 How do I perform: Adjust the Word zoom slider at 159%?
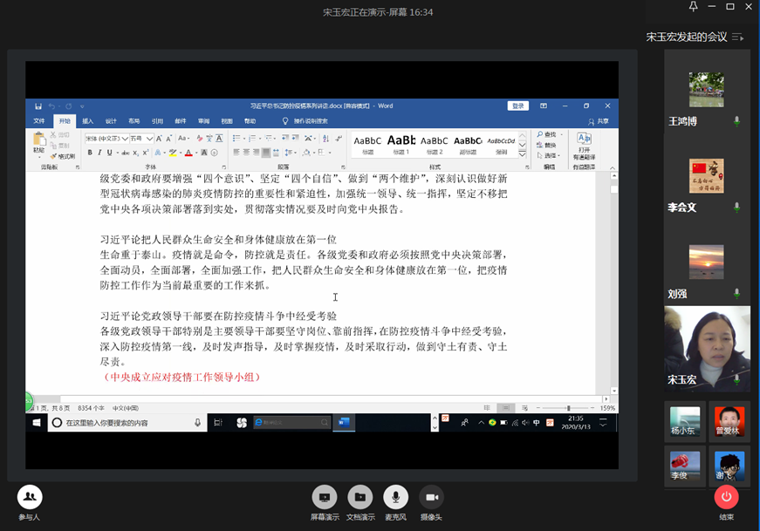[568, 408]
